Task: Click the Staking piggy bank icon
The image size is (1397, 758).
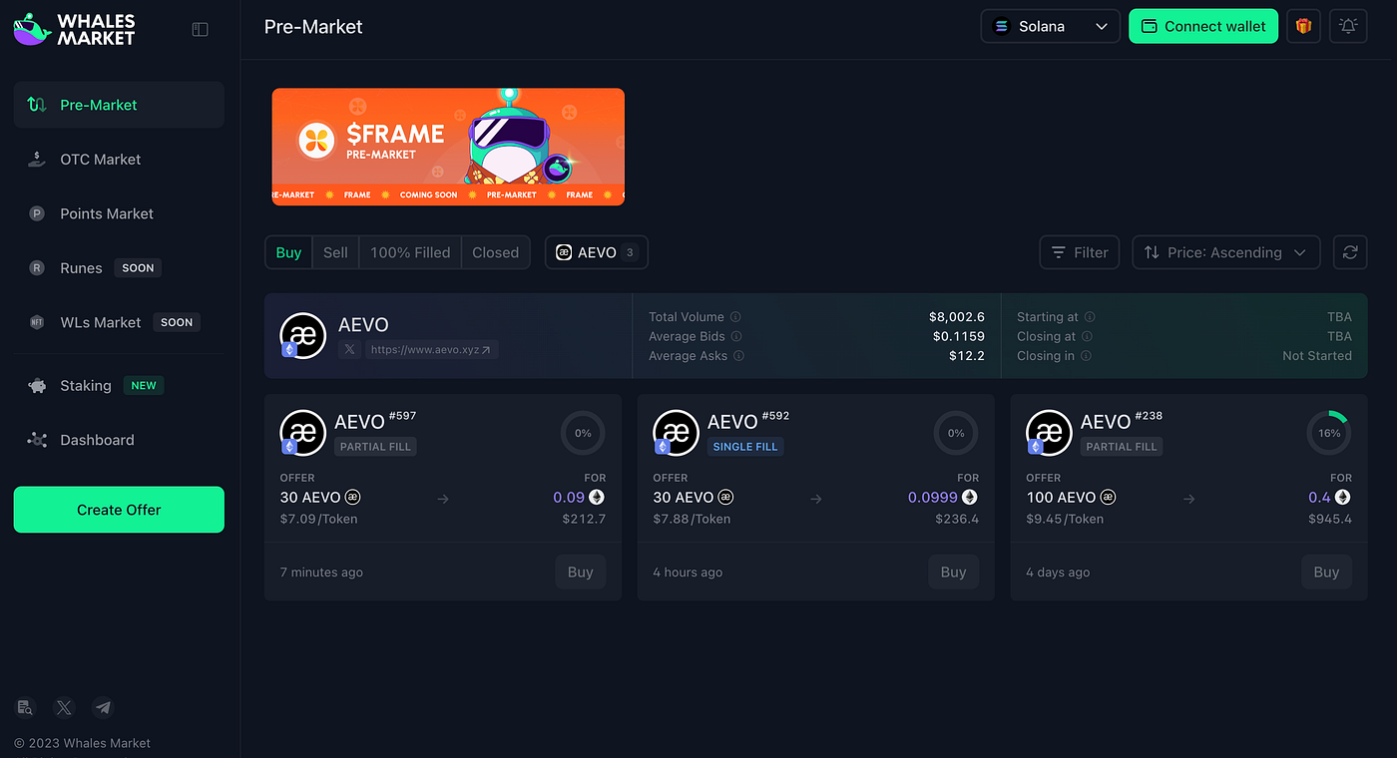Action: (x=37, y=385)
